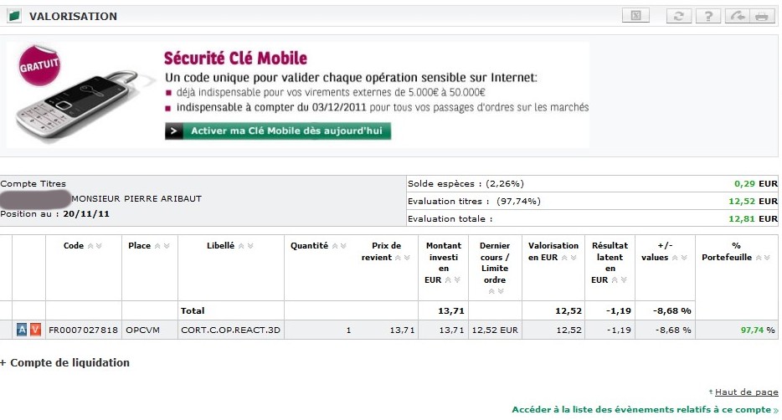This screenshot has width=782, height=420.
Task: Click the GRATUIT sticker badge
Action: [x=39, y=65]
